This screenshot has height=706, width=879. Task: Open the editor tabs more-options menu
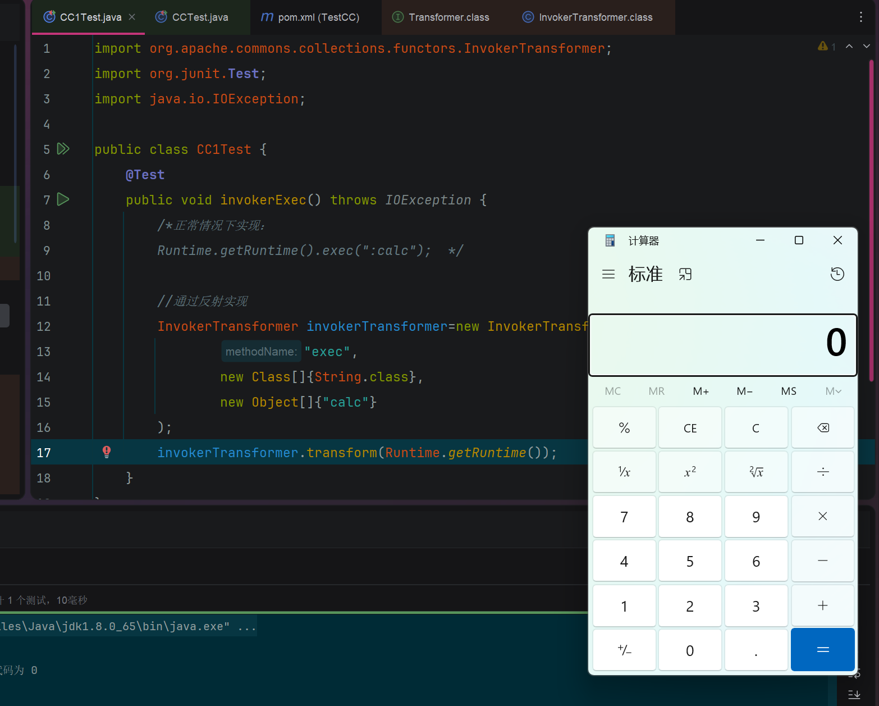[x=860, y=17]
